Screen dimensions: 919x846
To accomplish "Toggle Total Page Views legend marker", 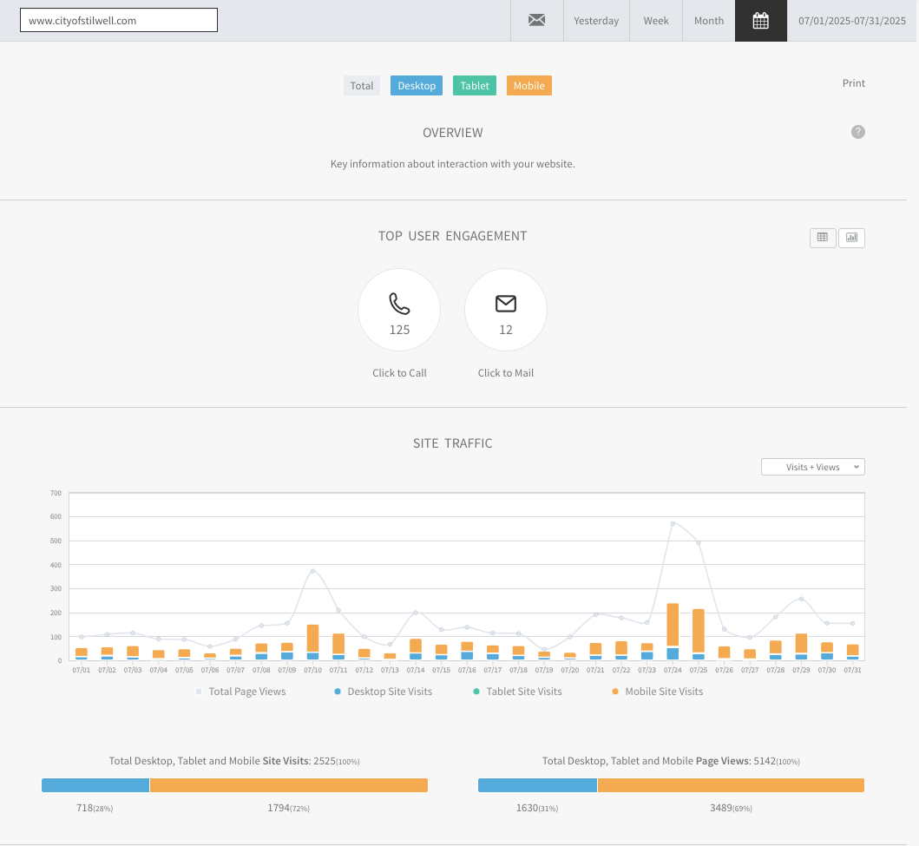I will pos(199,692).
